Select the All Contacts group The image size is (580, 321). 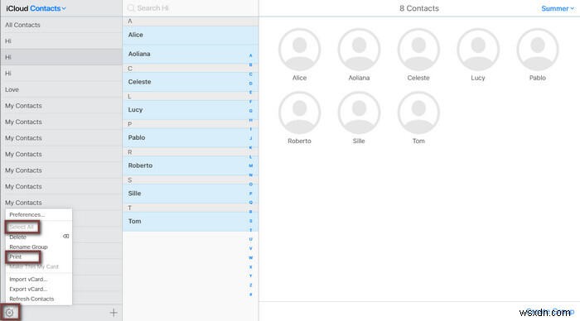pyautogui.click(x=61, y=25)
